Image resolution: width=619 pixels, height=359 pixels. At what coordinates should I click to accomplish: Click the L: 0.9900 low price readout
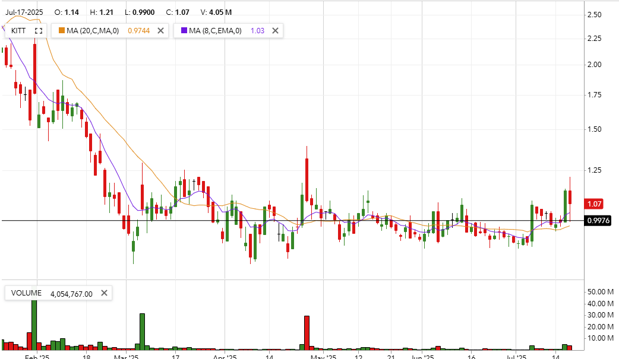(140, 12)
